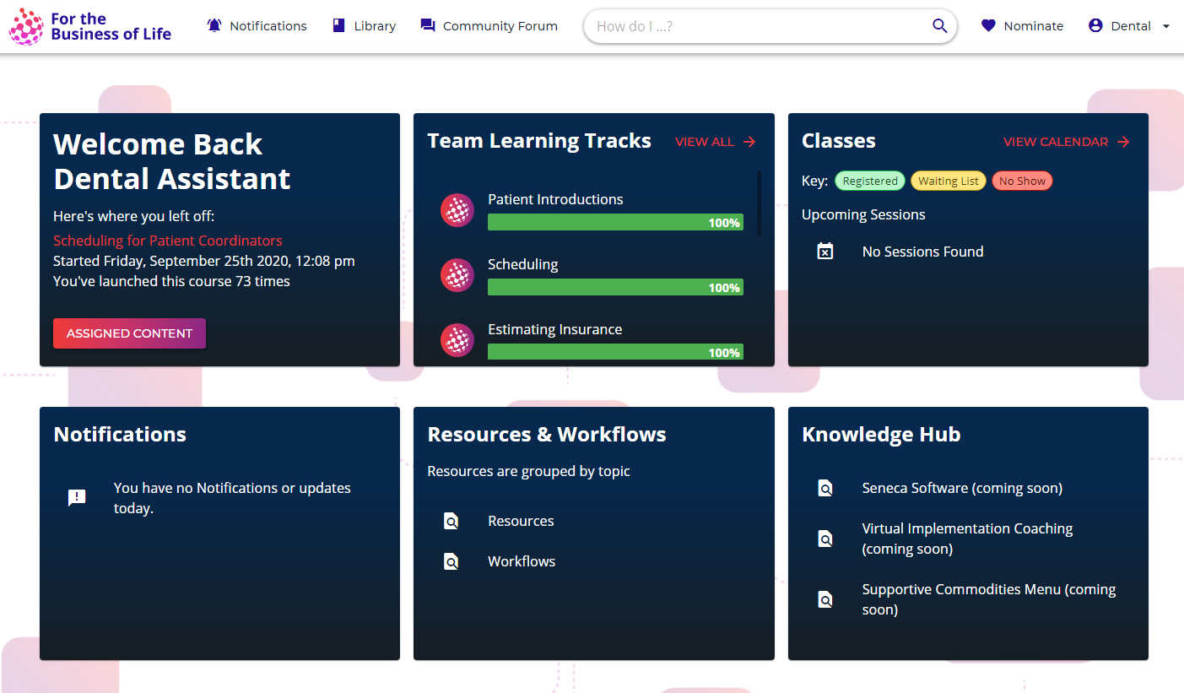Click the arrow next to VIEW CALENDAR
The image size is (1184, 693).
click(1123, 142)
